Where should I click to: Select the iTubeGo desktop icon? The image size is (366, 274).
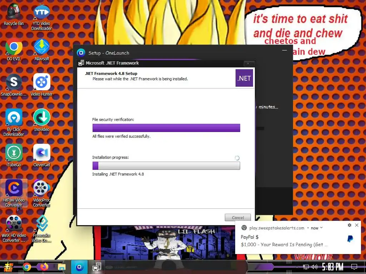pos(14,156)
